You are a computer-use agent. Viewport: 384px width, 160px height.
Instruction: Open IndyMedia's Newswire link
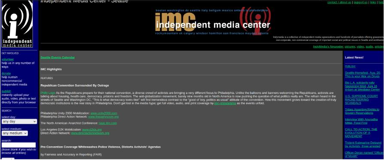click(329, 46)
